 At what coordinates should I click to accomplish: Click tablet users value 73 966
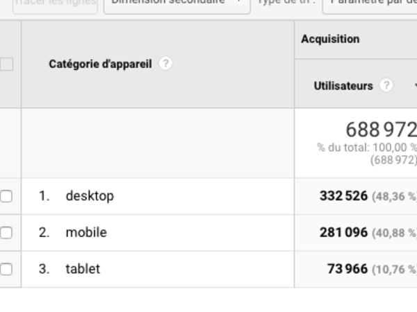point(347,269)
